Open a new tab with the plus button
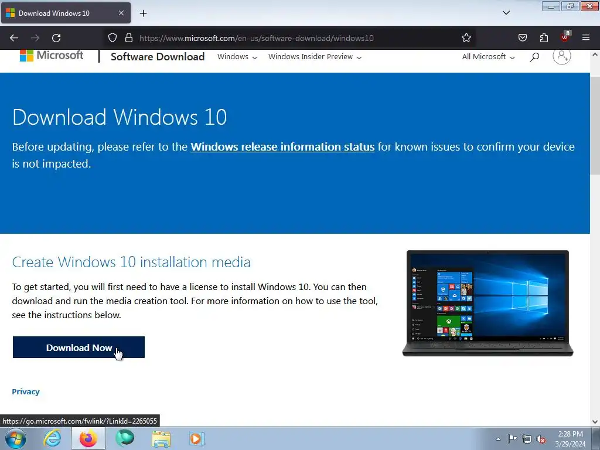The width and height of the screenshot is (600, 450). pos(143,13)
